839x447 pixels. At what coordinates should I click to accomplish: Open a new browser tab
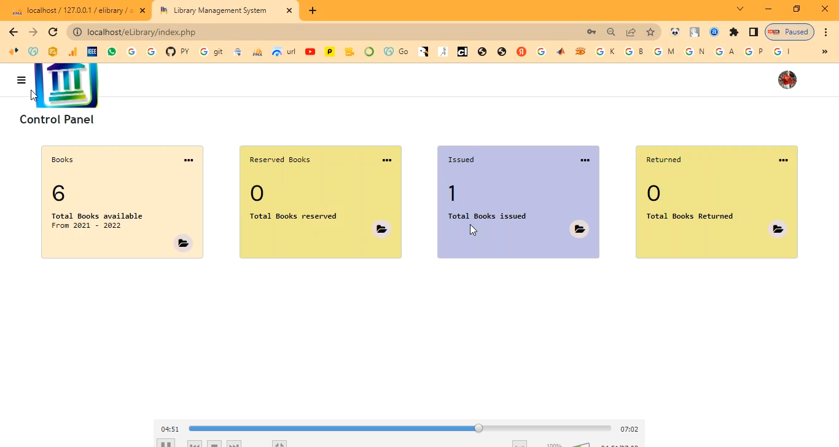point(313,10)
